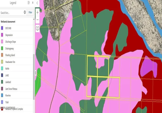The width and height of the screenshot is (162, 113).
Task: Focus the Swatches filter input
Action: pos(12,13)
